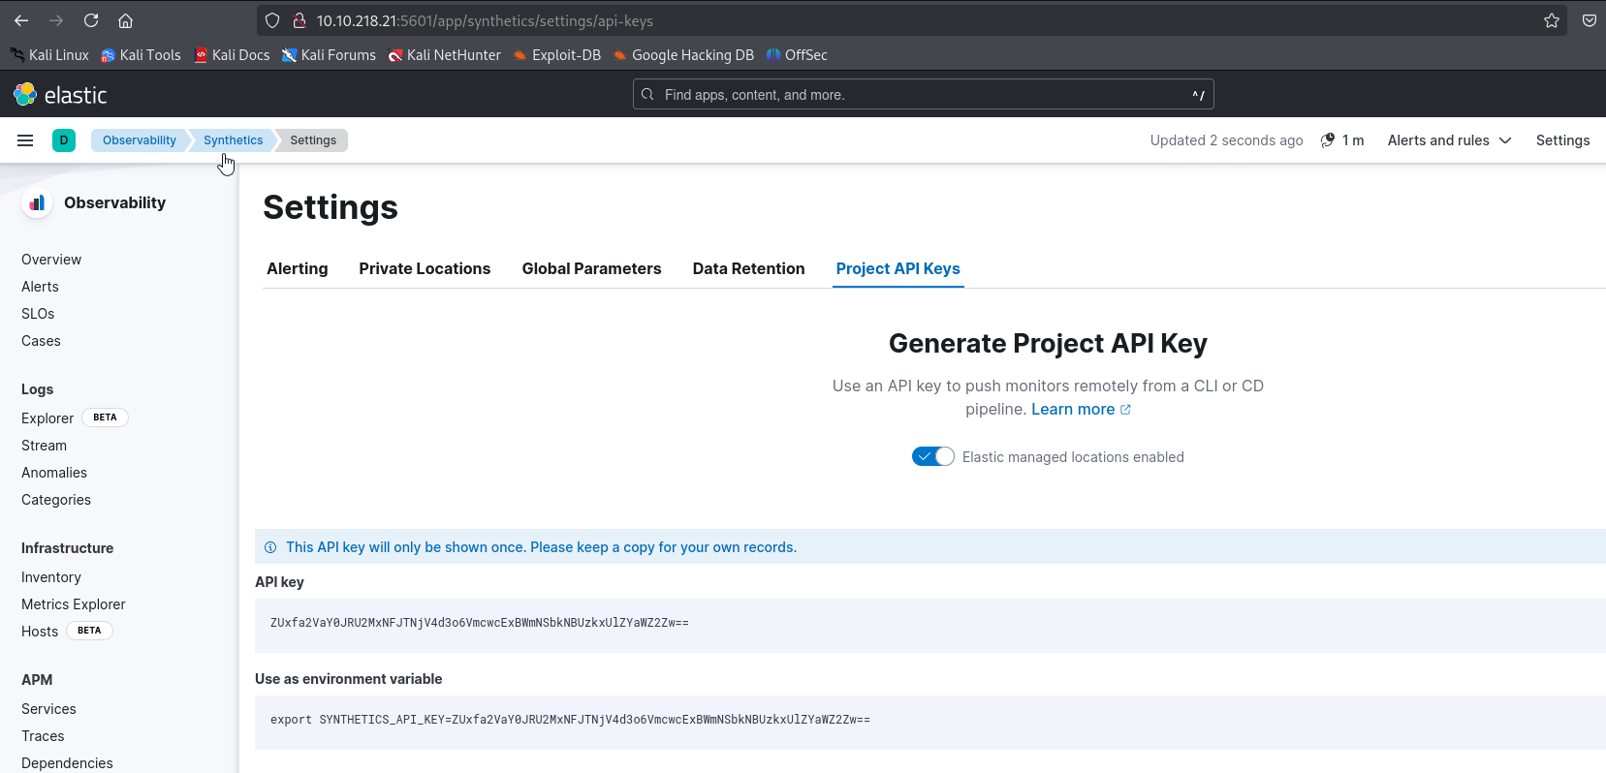This screenshot has height=773, width=1606.
Task: Click the 1 m refresh interval label
Action: (x=1353, y=140)
